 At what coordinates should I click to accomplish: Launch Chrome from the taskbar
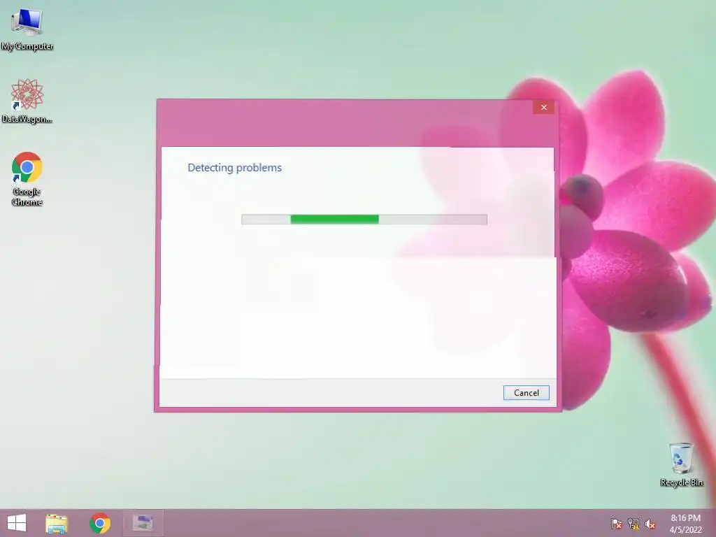coord(100,523)
